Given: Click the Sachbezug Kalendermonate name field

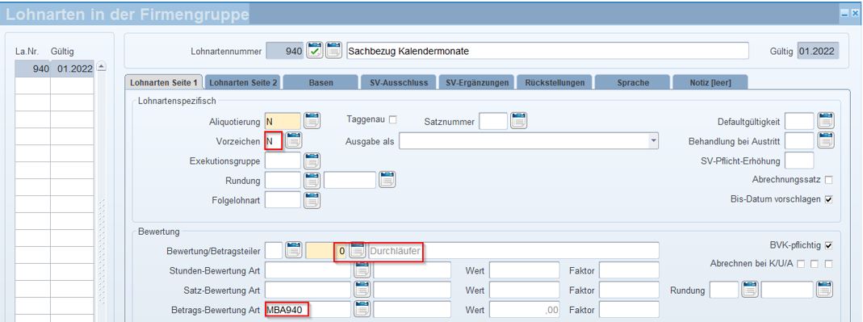Looking at the screenshot, I should point(547,51).
